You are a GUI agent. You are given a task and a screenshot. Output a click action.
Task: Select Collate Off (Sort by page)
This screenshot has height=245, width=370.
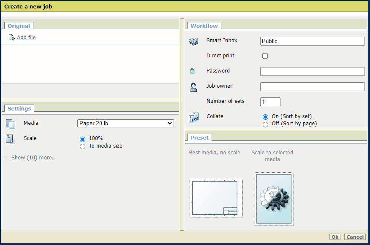pos(265,124)
